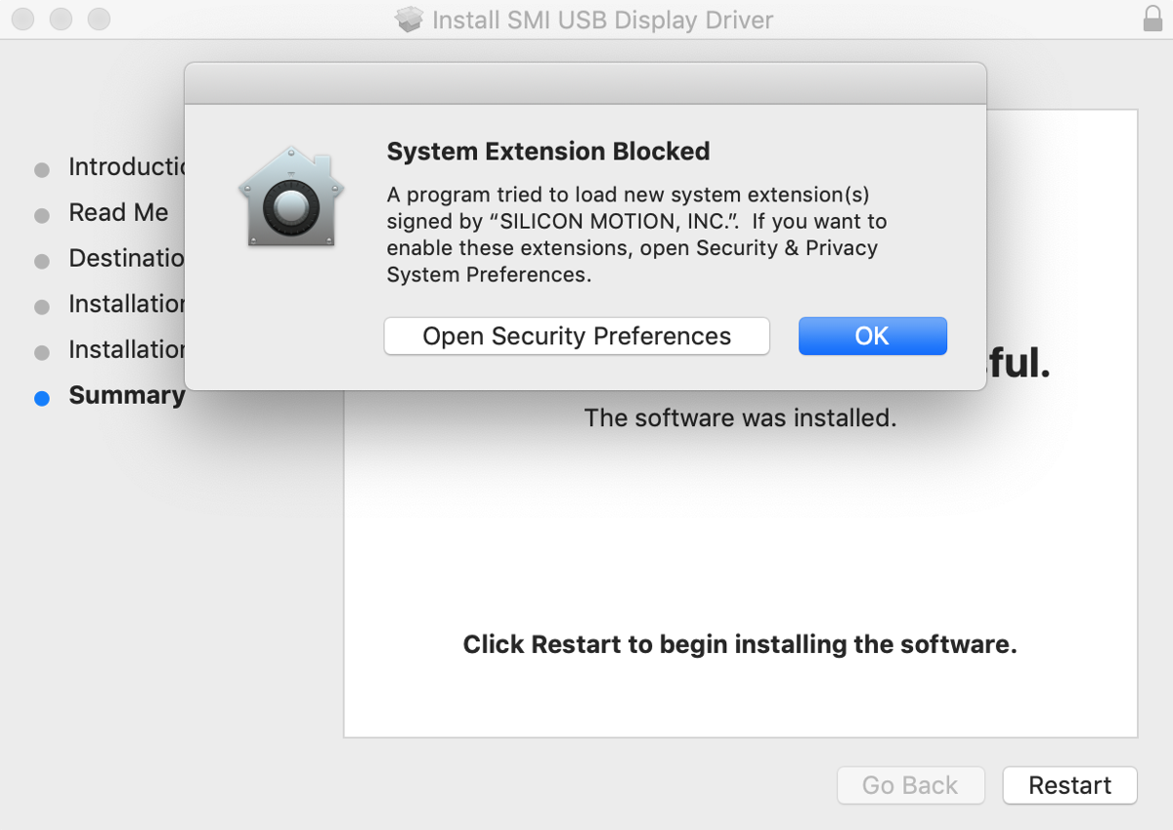The image size is (1173, 830).
Task: Select the Summary step in sidebar
Action: [127, 396]
